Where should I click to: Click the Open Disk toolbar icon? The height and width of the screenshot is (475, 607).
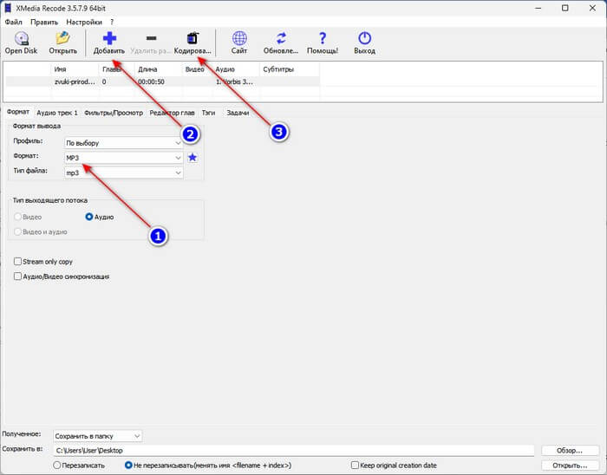click(22, 39)
